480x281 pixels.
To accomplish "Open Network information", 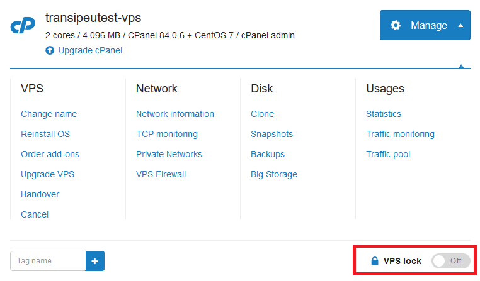I will (174, 114).
